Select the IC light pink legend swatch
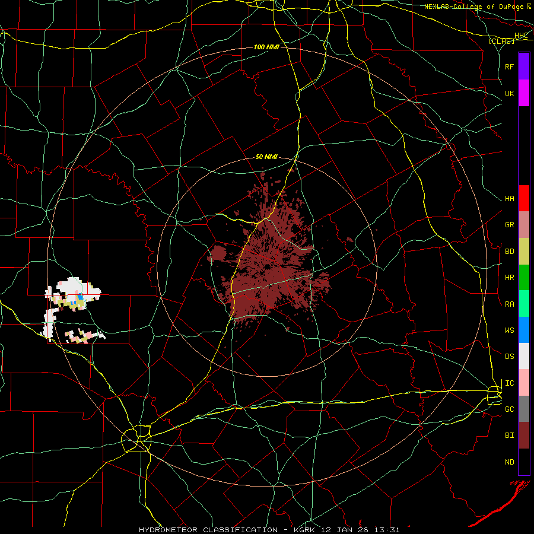The height and width of the screenshot is (534, 534). tap(524, 383)
